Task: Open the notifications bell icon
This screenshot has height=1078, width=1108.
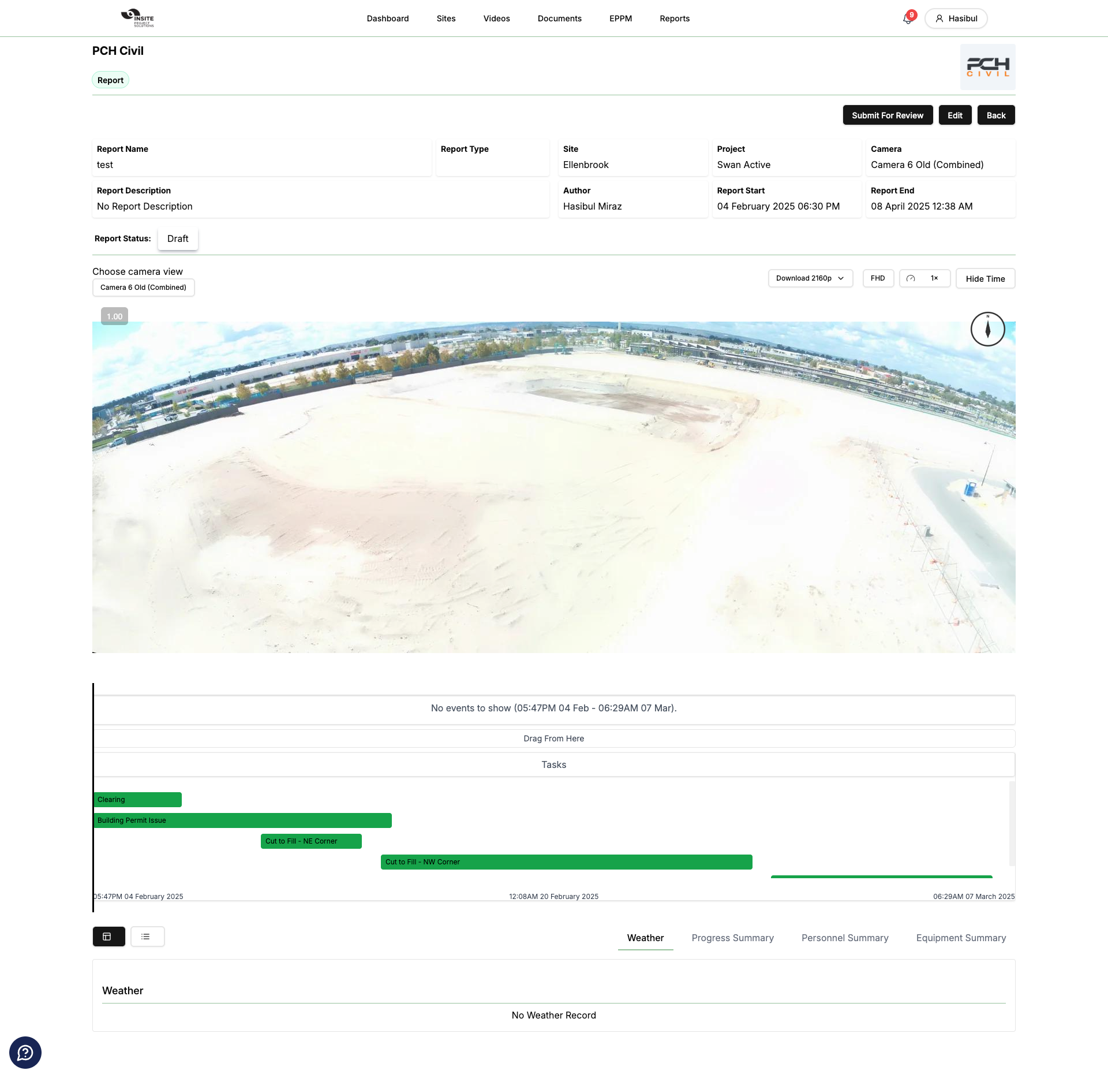Action: click(907, 19)
